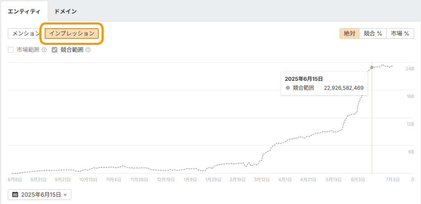
Task: Click the 8月8日 label on the axis
Action: (x=15, y=180)
